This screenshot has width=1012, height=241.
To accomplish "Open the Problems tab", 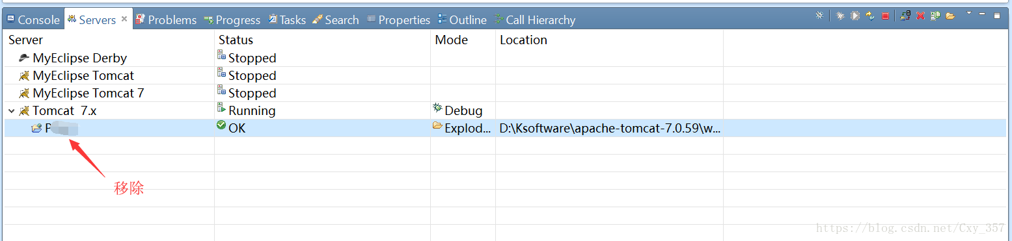I will coord(166,20).
